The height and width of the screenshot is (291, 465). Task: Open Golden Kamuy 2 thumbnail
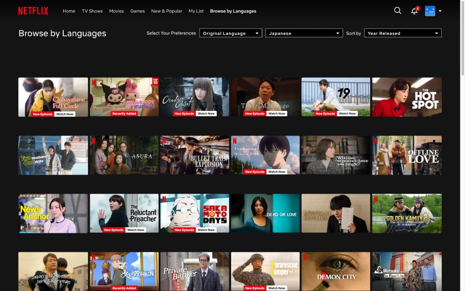coord(407,214)
